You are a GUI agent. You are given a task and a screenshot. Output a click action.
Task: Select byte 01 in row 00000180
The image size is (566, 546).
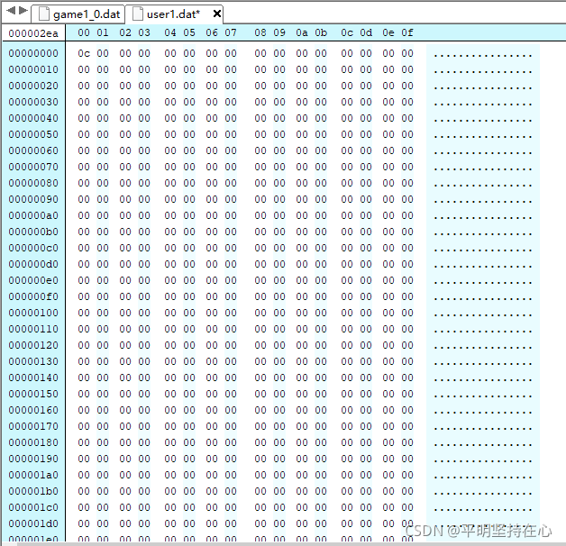pos(103,442)
